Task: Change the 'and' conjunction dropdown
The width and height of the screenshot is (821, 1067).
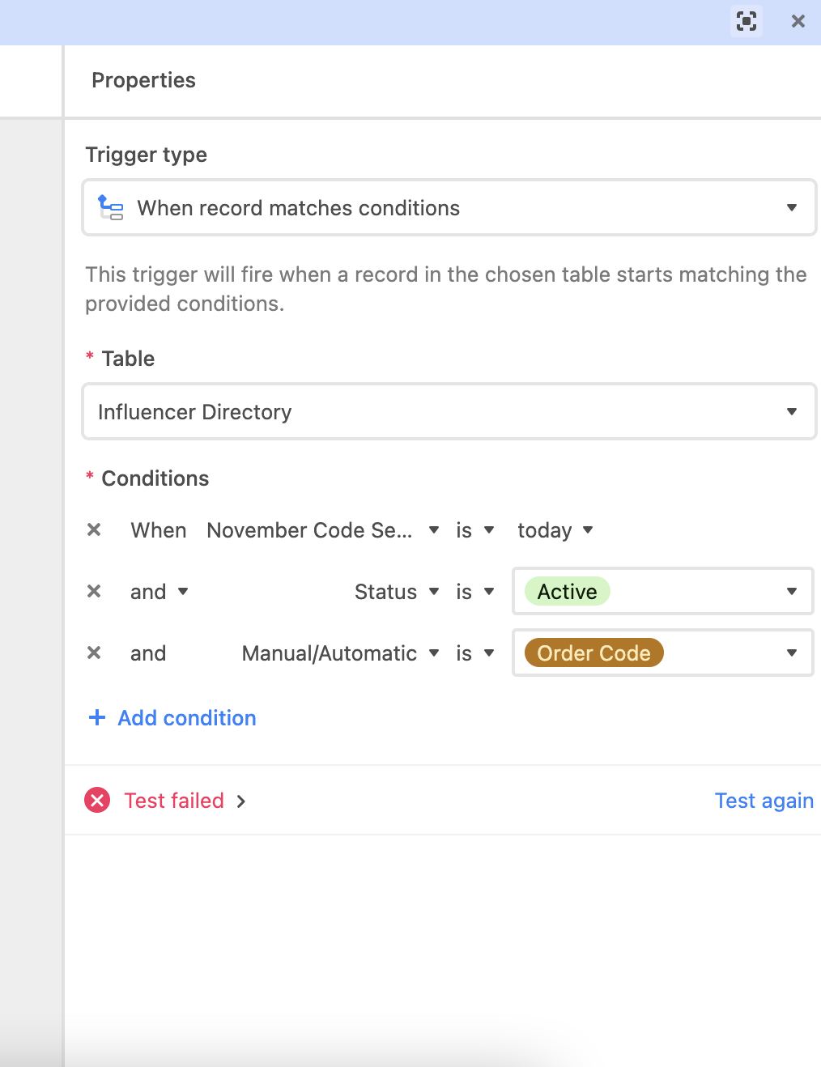Action: [160, 592]
